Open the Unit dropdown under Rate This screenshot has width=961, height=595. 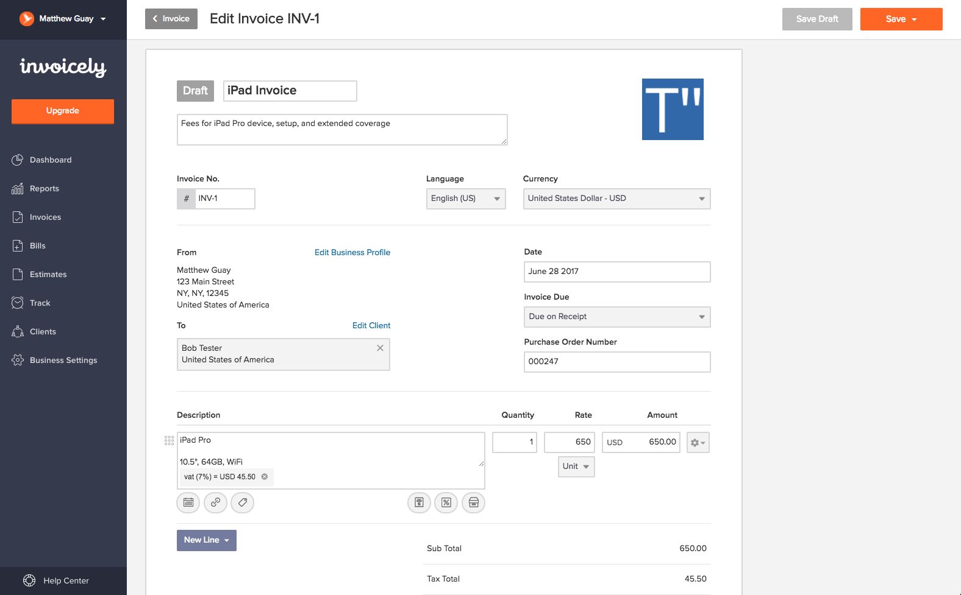(576, 466)
